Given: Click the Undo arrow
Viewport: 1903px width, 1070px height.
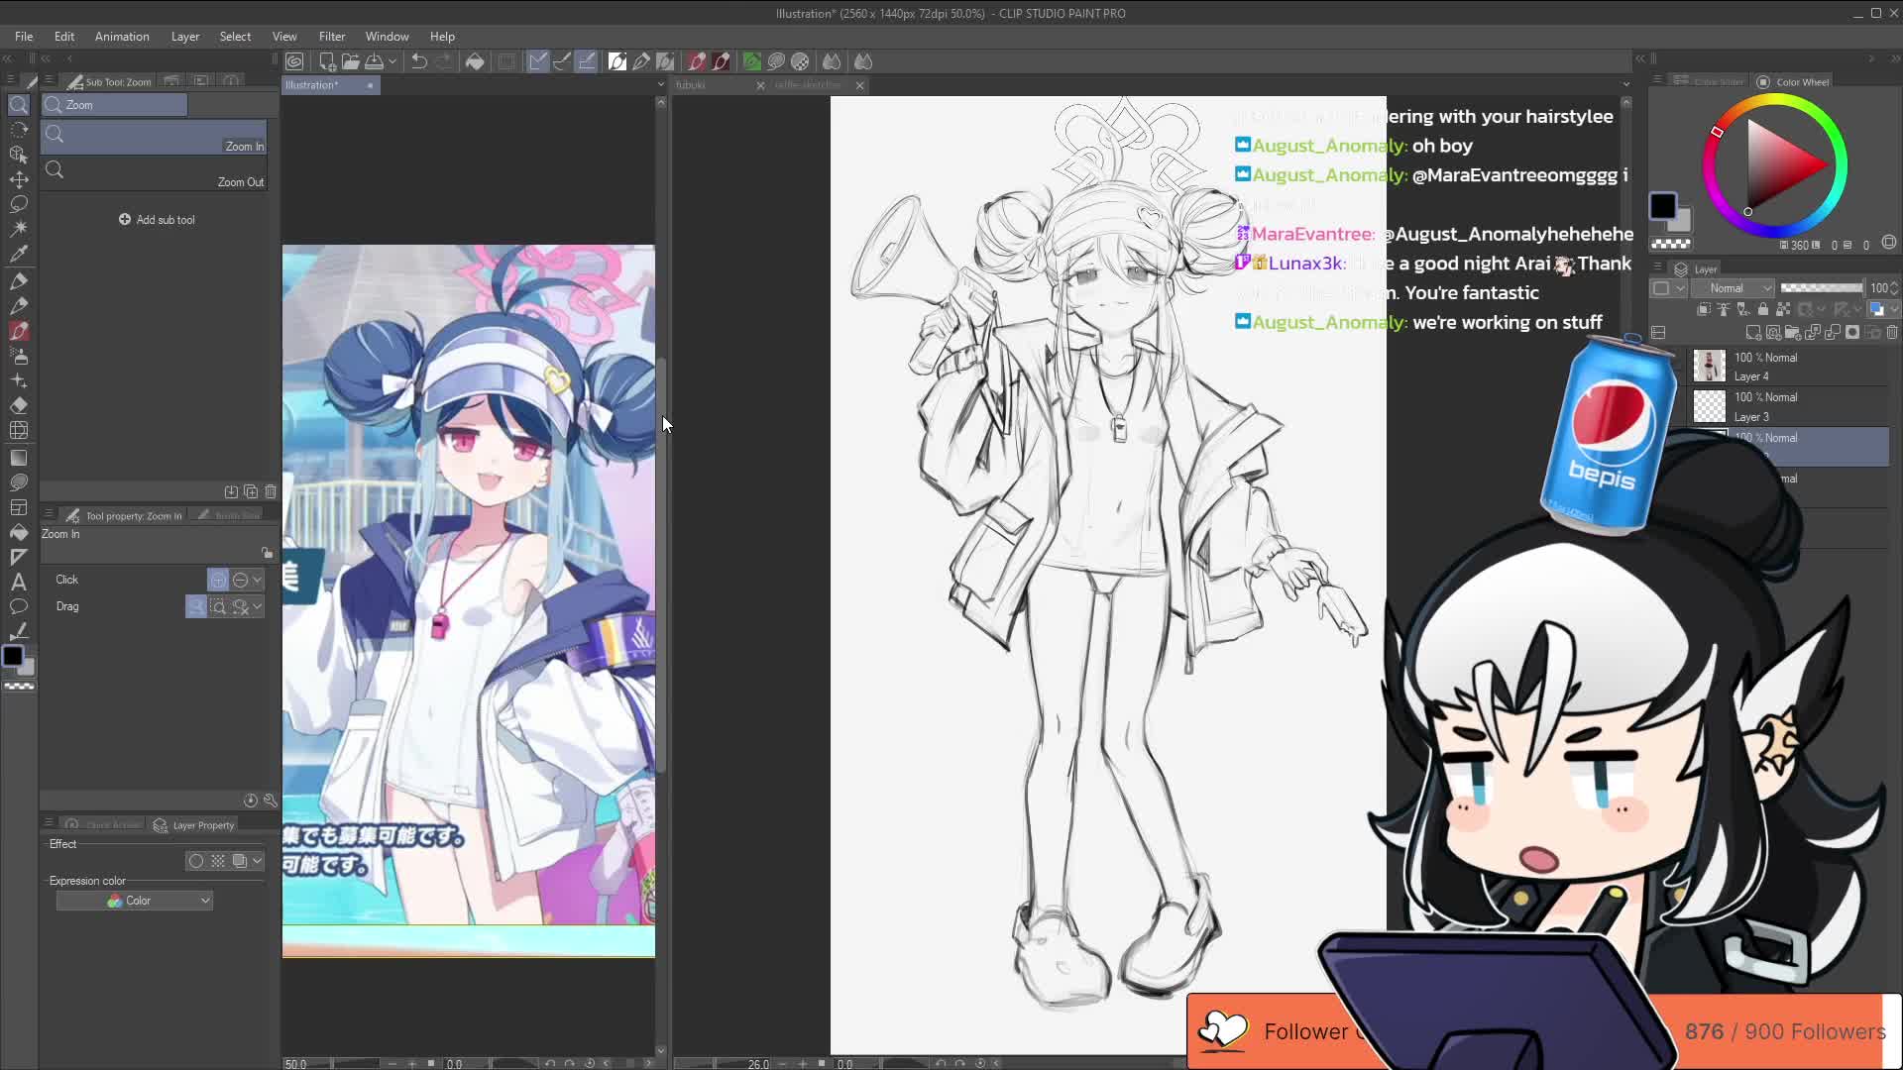Looking at the screenshot, I should [x=419, y=61].
